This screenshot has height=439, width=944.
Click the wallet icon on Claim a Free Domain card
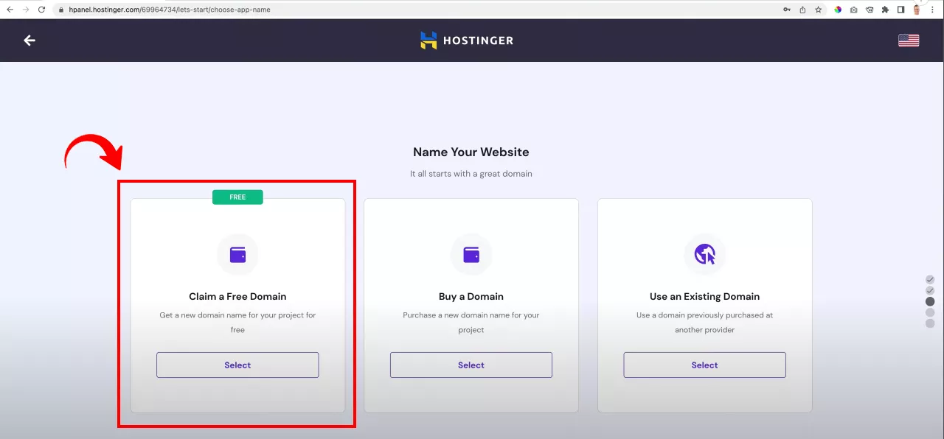click(x=237, y=254)
